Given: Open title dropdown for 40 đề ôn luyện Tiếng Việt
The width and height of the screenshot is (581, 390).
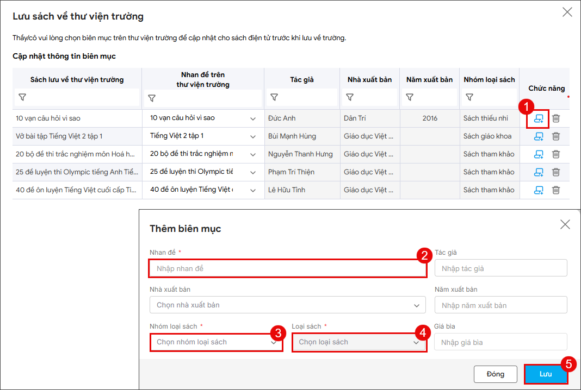Looking at the screenshot, I should 253,190.
